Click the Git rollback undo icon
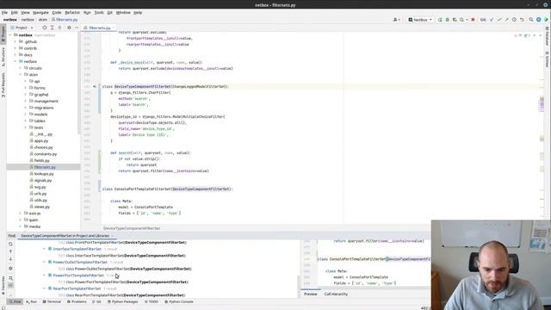551x310 pixels. pos(522,20)
